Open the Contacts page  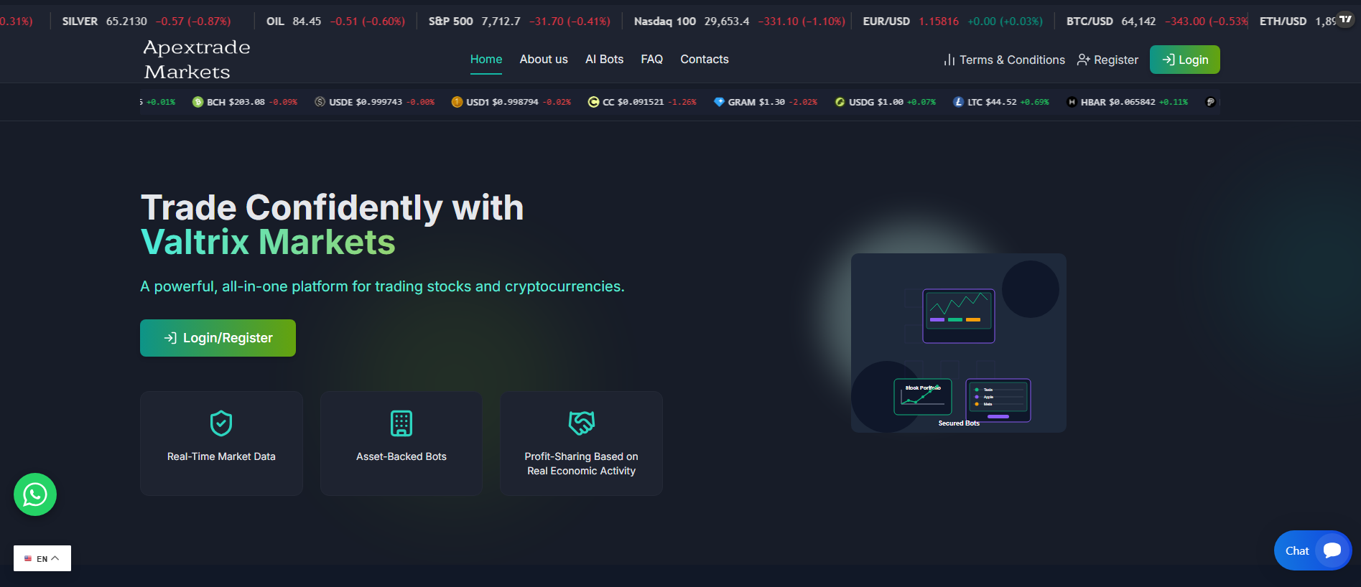pos(705,60)
